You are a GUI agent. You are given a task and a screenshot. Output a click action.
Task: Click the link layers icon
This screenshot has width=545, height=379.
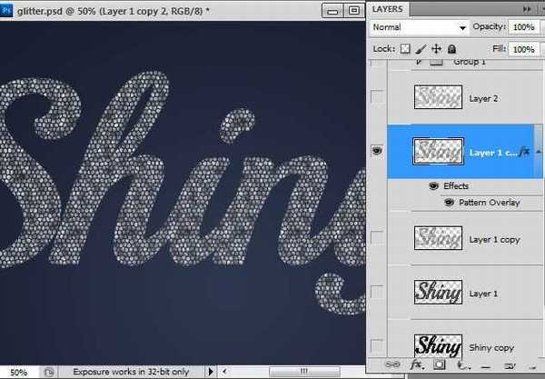click(x=392, y=364)
